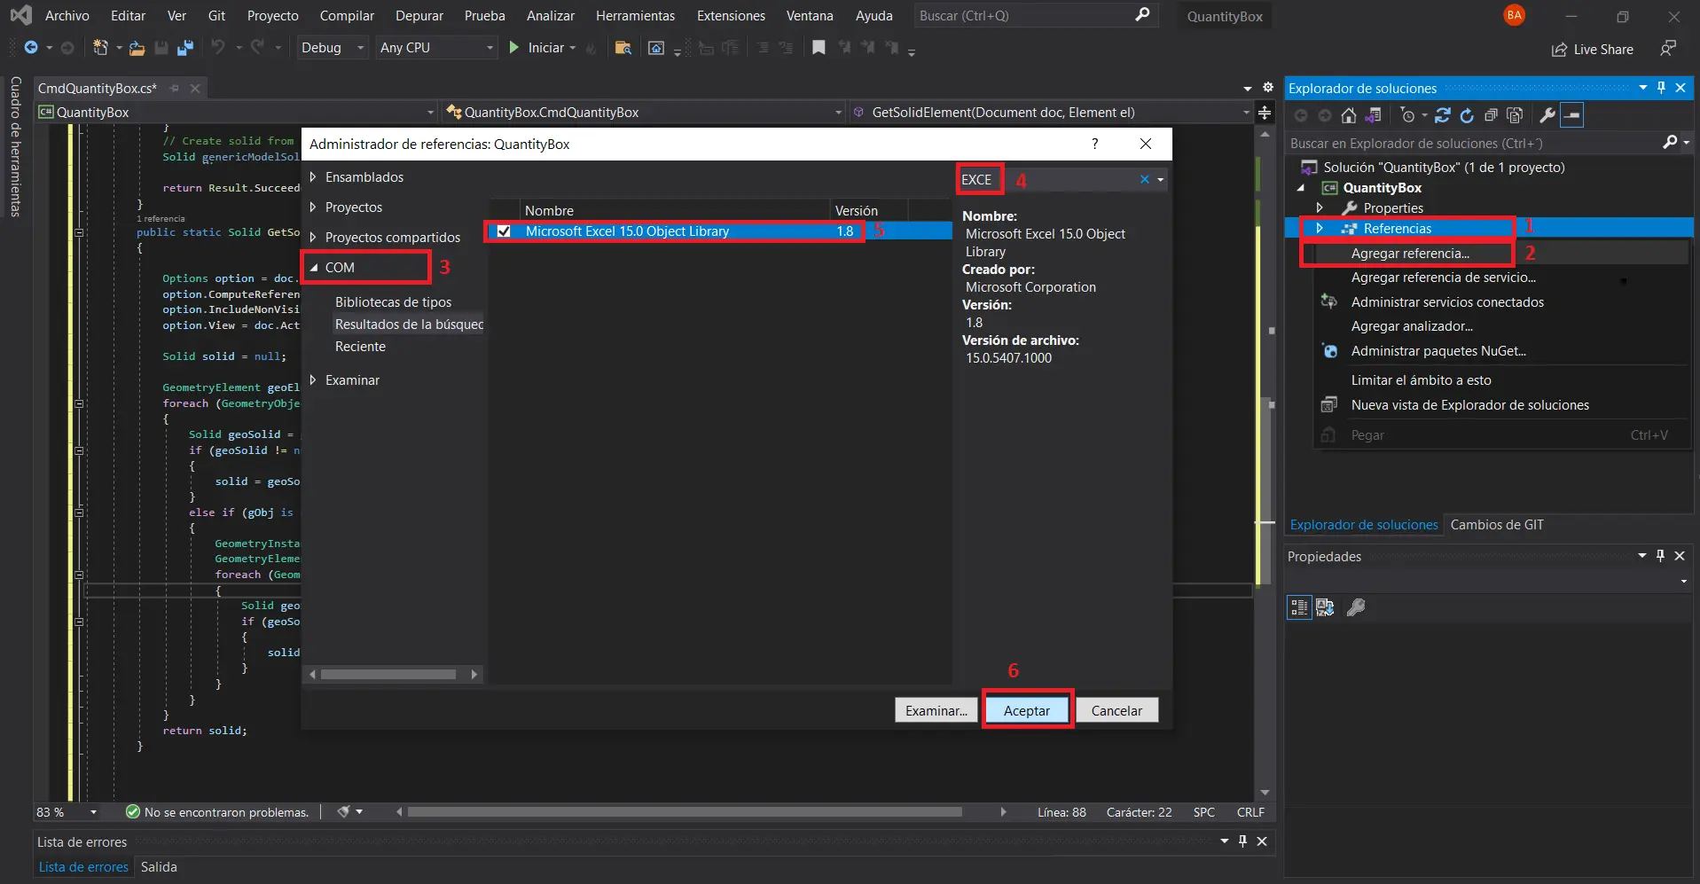Click the New Project icon in toolbar

pyautogui.click(x=101, y=48)
